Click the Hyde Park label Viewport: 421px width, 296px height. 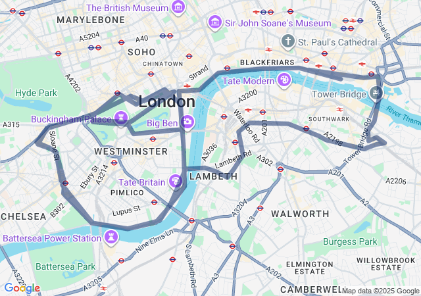[x=36, y=93]
